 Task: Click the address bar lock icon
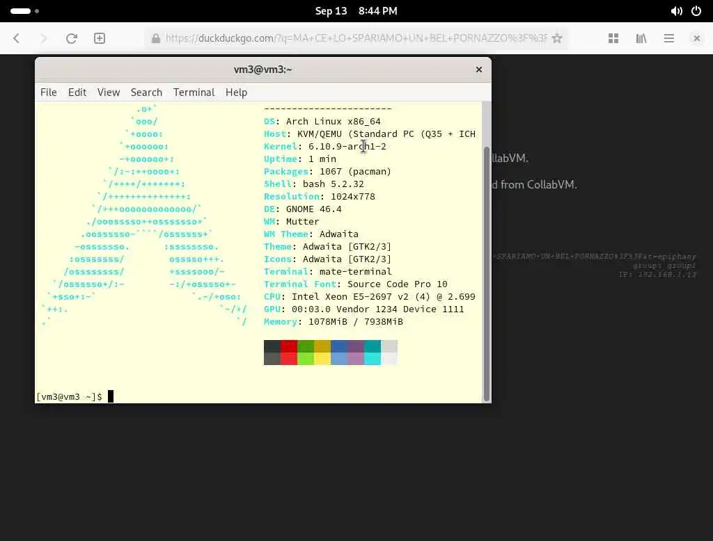click(x=155, y=38)
